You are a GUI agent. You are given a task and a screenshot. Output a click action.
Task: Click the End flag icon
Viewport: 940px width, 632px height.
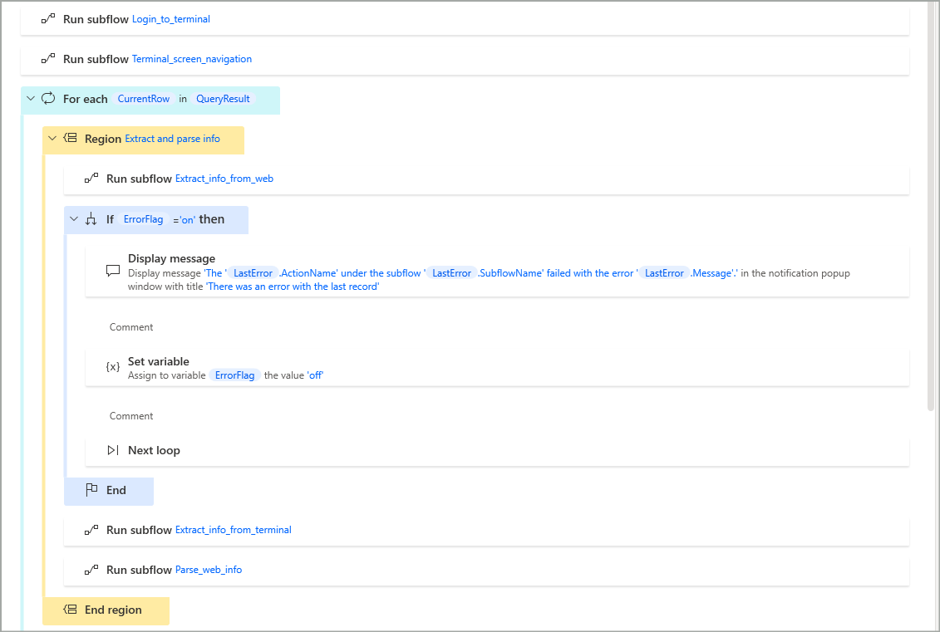click(x=91, y=490)
